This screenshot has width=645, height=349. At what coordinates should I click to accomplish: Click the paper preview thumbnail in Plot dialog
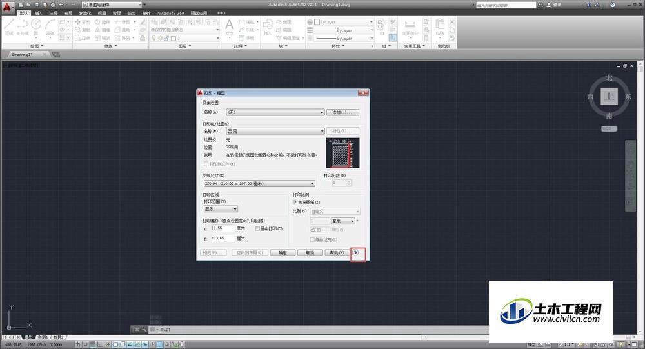(342, 153)
